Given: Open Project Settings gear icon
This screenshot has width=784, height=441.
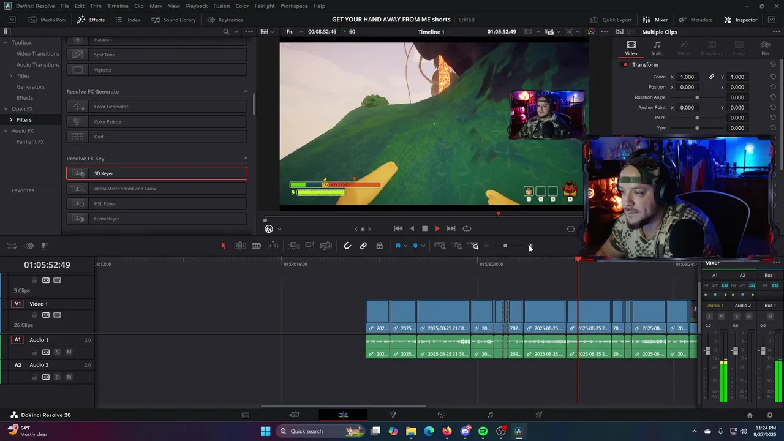Looking at the screenshot, I should pos(770,415).
